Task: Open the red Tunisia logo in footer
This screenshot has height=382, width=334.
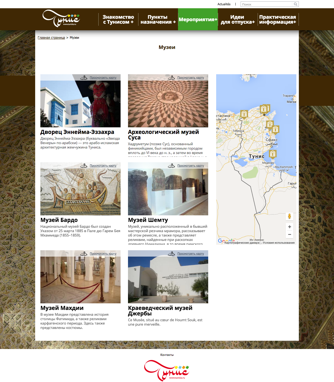Action: point(167,370)
